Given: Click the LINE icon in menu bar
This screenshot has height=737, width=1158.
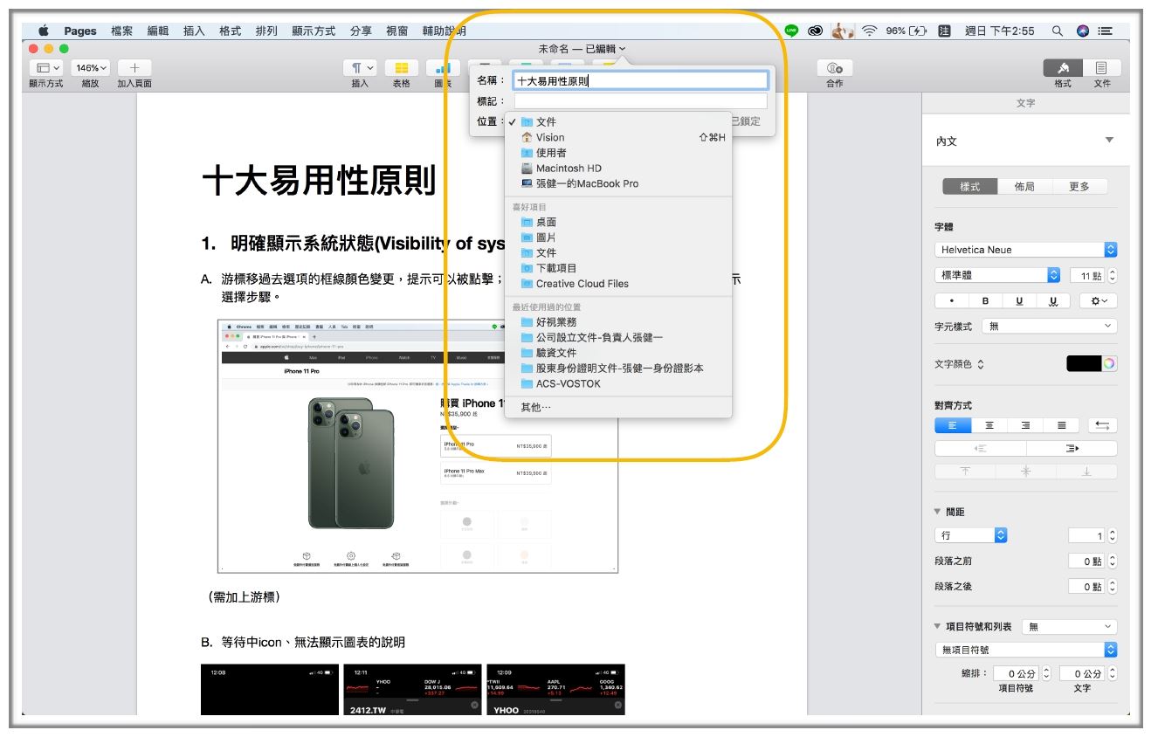Looking at the screenshot, I should [x=791, y=31].
